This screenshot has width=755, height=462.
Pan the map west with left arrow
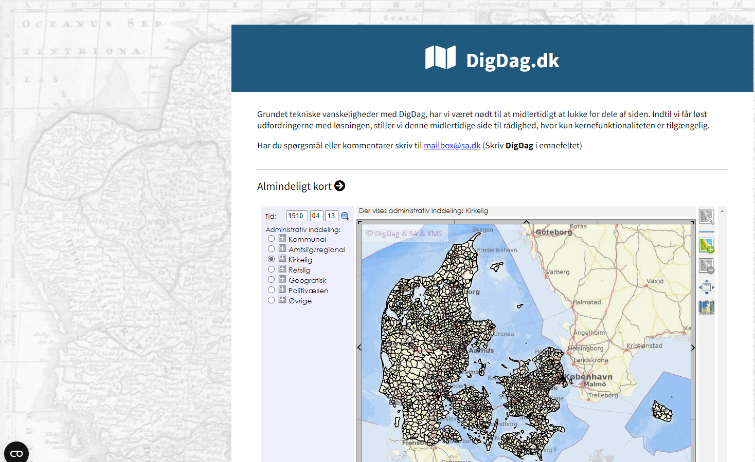[359, 348]
